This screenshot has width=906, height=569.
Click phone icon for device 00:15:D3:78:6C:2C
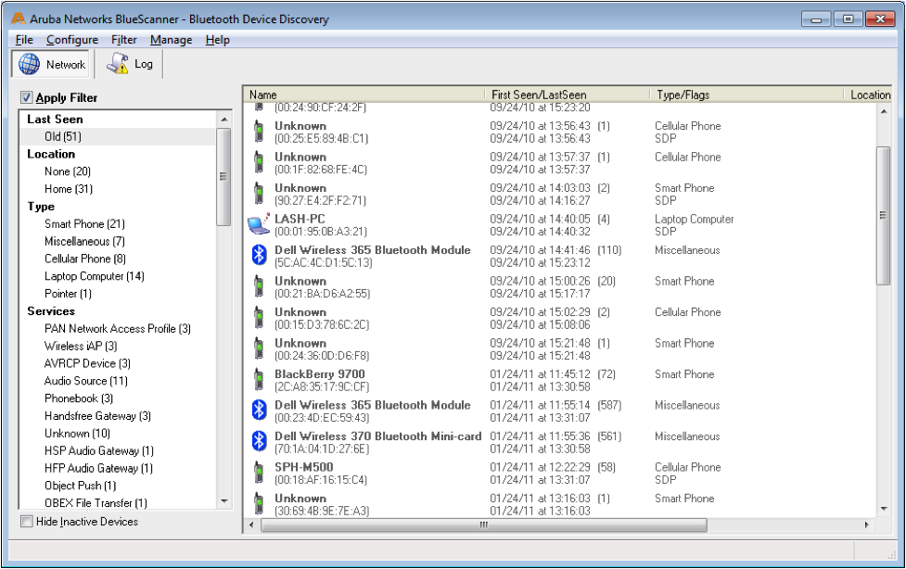(259, 318)
